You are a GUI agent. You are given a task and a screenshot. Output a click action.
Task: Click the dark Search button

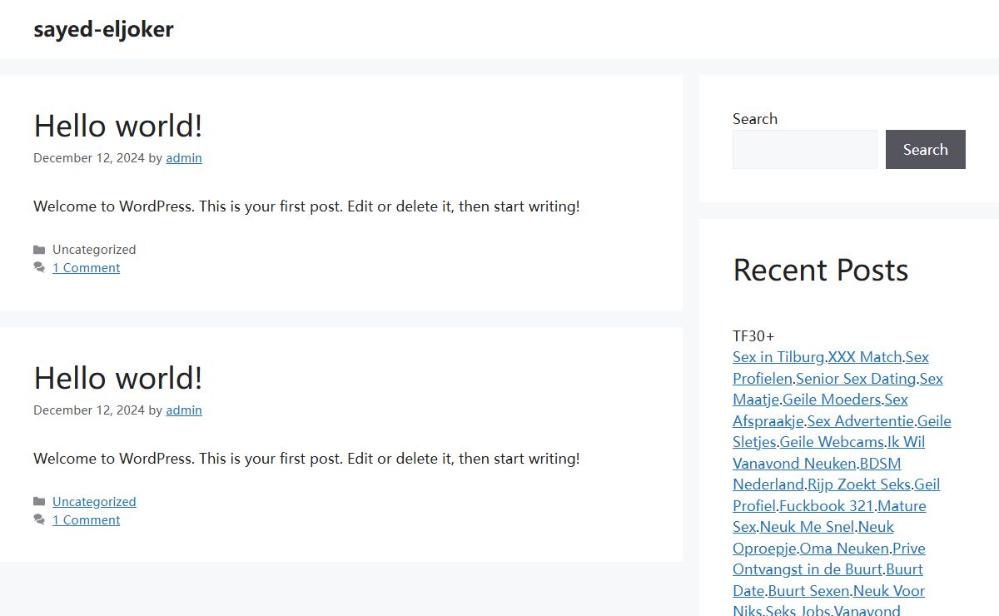926,150
